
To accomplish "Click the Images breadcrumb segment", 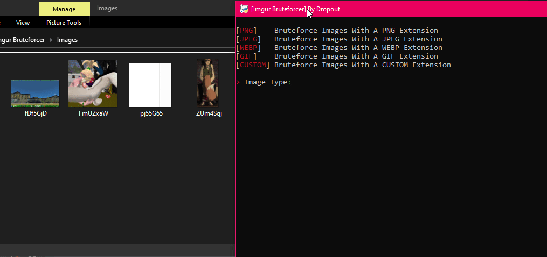I will point(67,40).
